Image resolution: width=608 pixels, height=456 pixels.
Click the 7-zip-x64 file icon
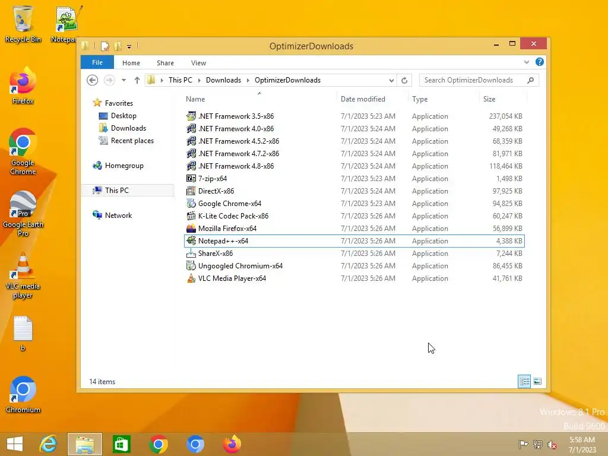point(191,178)
